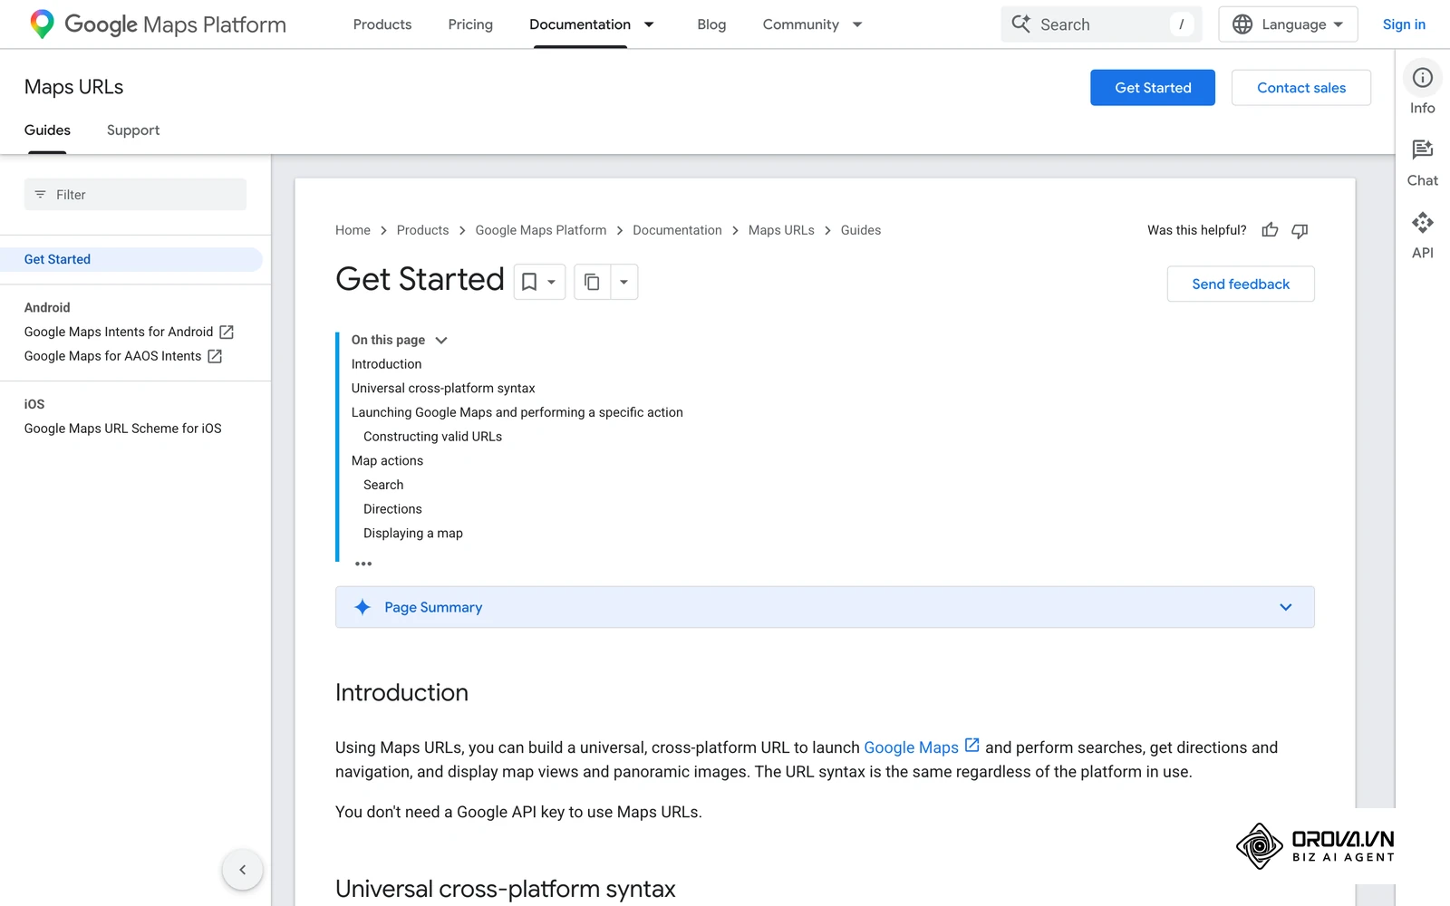The height and width of the screenshot is (906, 1450).
Task: Jump to Displaying a map section
Action: coord(413,534)
